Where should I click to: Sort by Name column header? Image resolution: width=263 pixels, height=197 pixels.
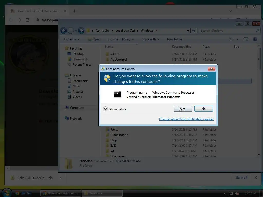[x=109, y=47]
